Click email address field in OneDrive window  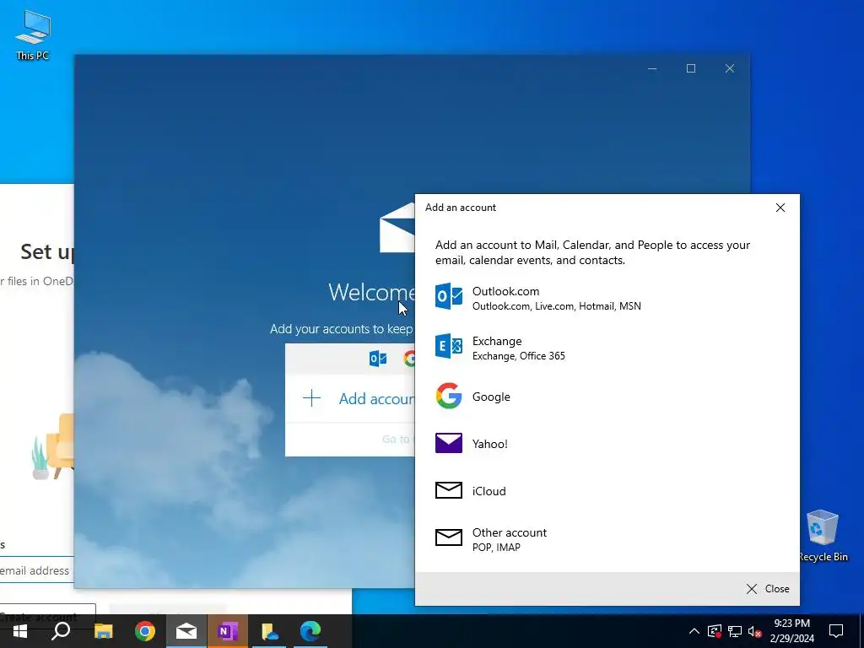[36, 570]
